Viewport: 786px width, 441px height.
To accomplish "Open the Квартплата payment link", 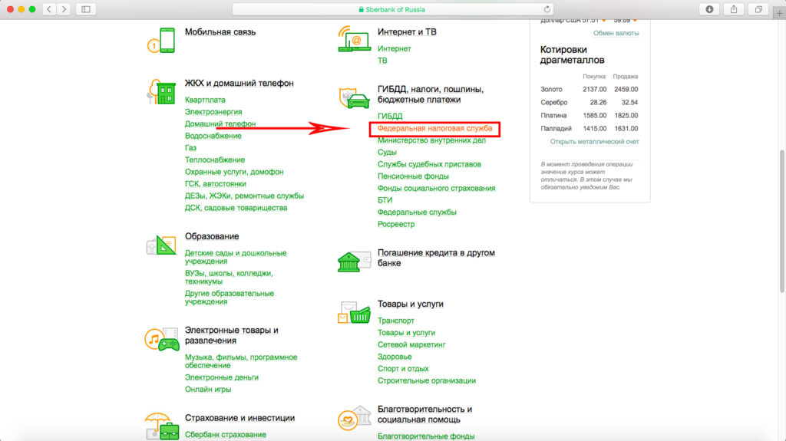I will point(205,100).
